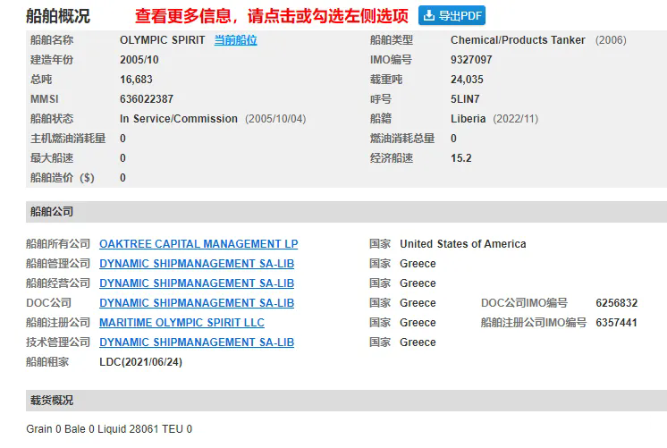Select ship type Chemical/Products Tanker

(x=518, y=40)
